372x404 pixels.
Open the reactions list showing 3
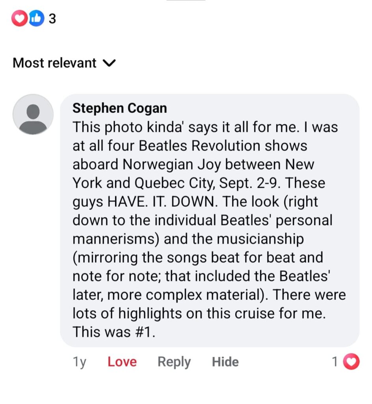pos(52,19)
